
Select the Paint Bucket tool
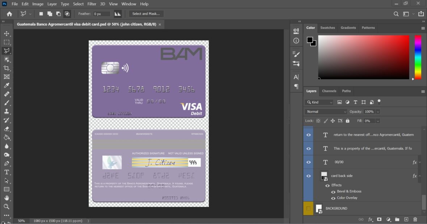pos(7,138)
